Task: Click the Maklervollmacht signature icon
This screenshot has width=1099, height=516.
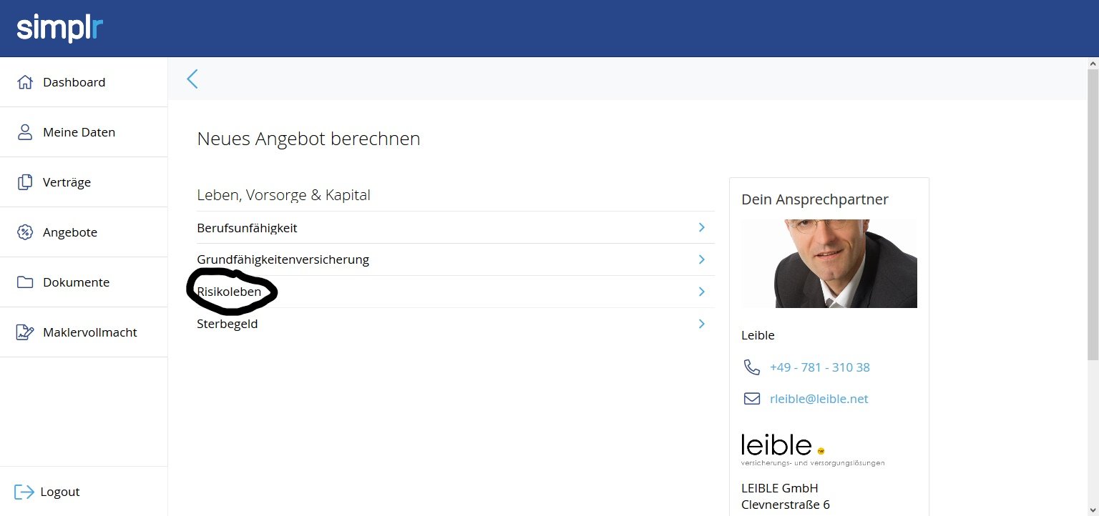Action: 25,332
